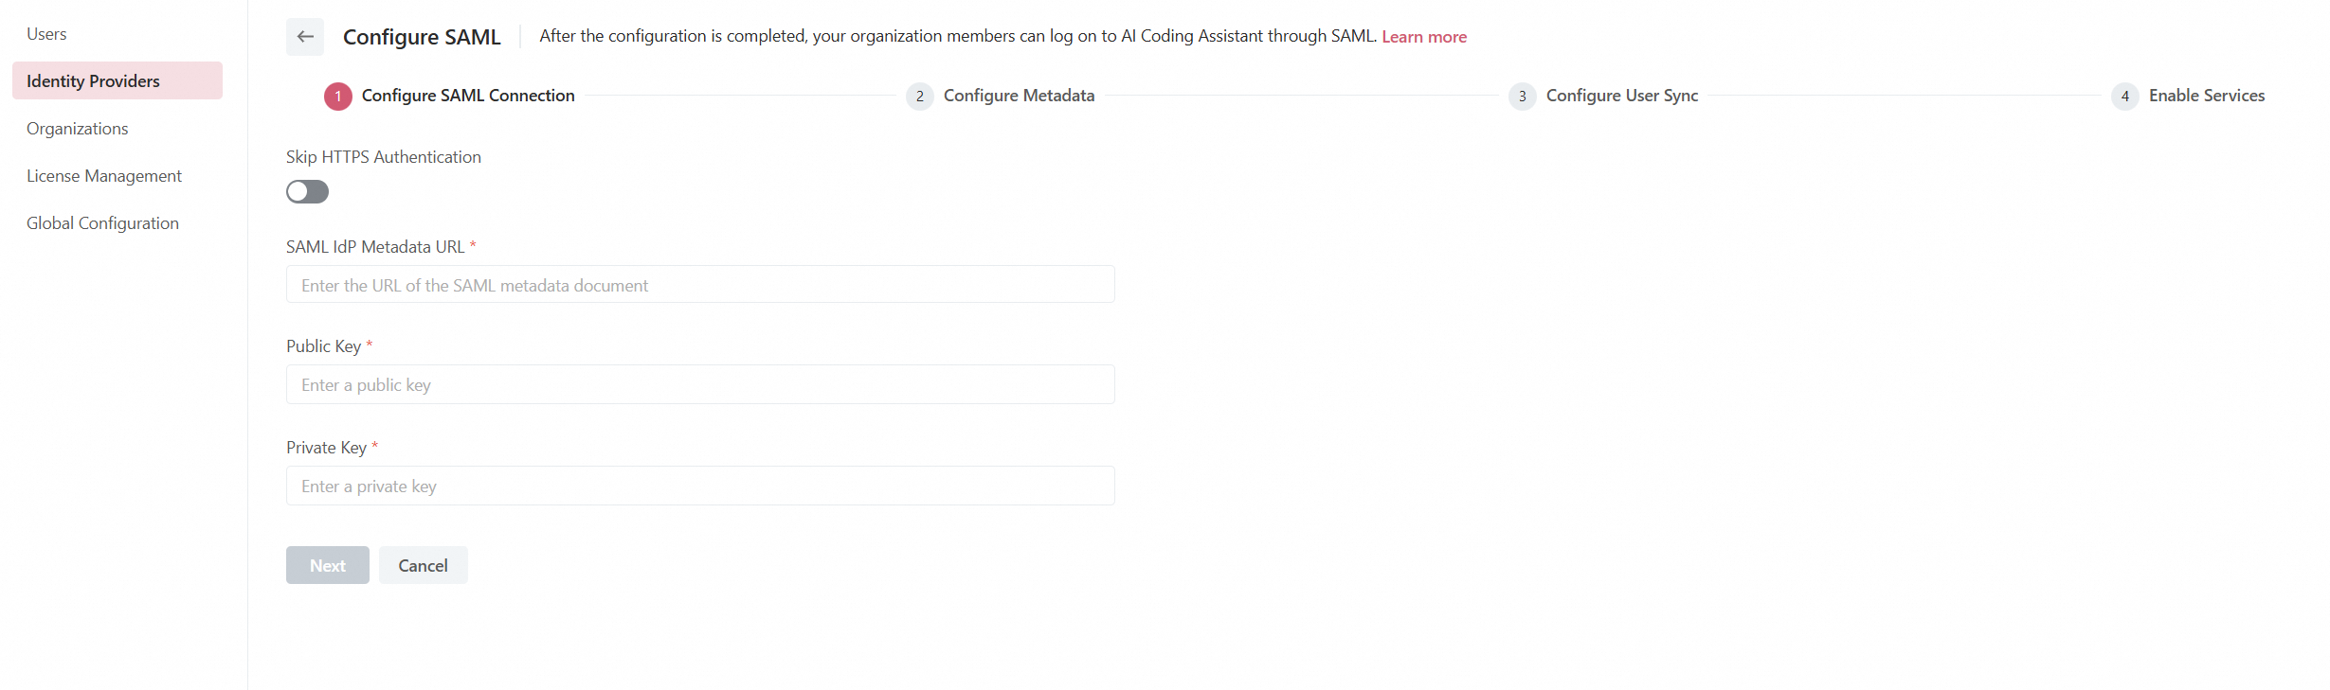This screenshot has width=2330, height=690.
Task: Focus the SAML IdP Metadata URL field
Action: pyautogui.click(x=700, y=285)
